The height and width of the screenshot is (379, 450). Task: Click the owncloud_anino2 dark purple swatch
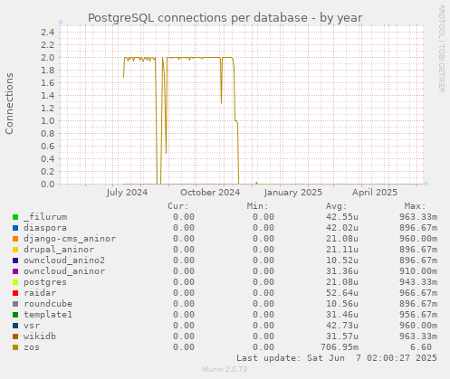point(15,261)
